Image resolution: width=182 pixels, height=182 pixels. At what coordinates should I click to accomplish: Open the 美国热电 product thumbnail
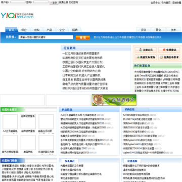(x=28, y=143)
